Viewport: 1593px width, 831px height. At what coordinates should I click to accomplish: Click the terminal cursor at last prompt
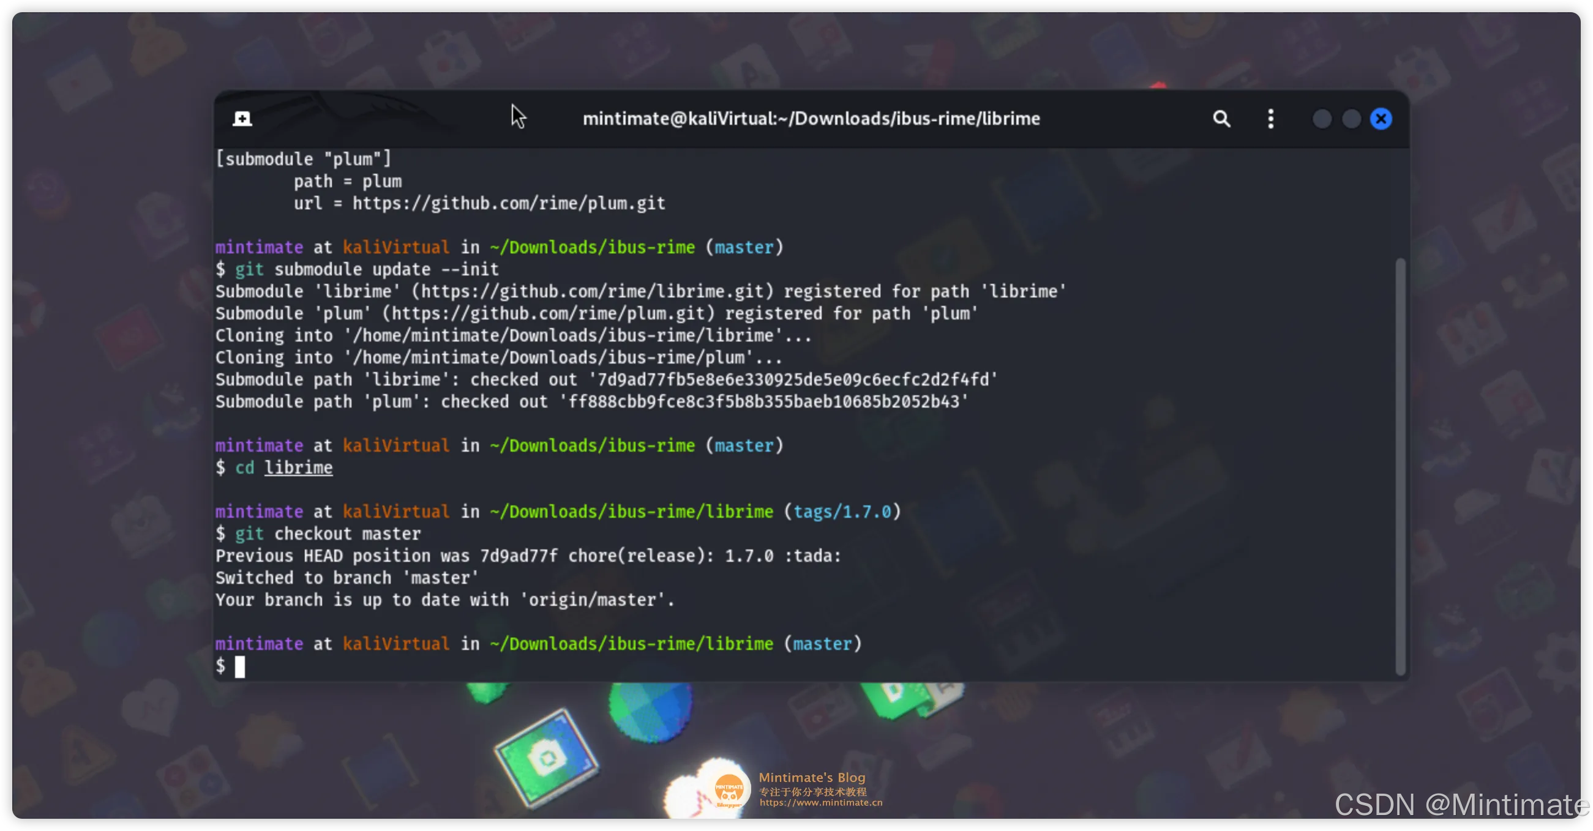pos(240,666)
